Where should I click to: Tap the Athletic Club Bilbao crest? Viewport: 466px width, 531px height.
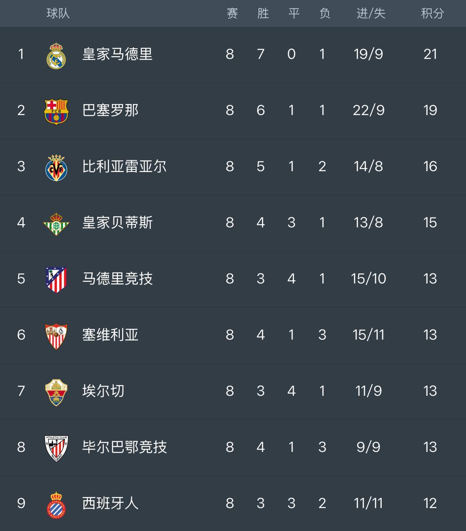tap(56, 448)
